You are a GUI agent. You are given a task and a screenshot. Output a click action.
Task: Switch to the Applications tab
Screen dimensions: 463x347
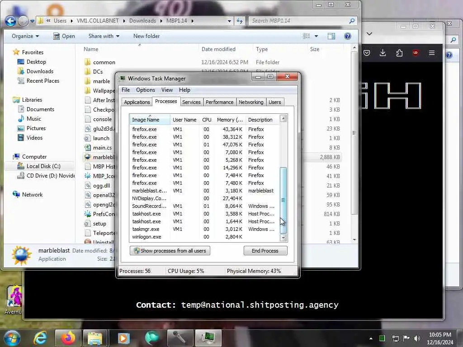137,102
